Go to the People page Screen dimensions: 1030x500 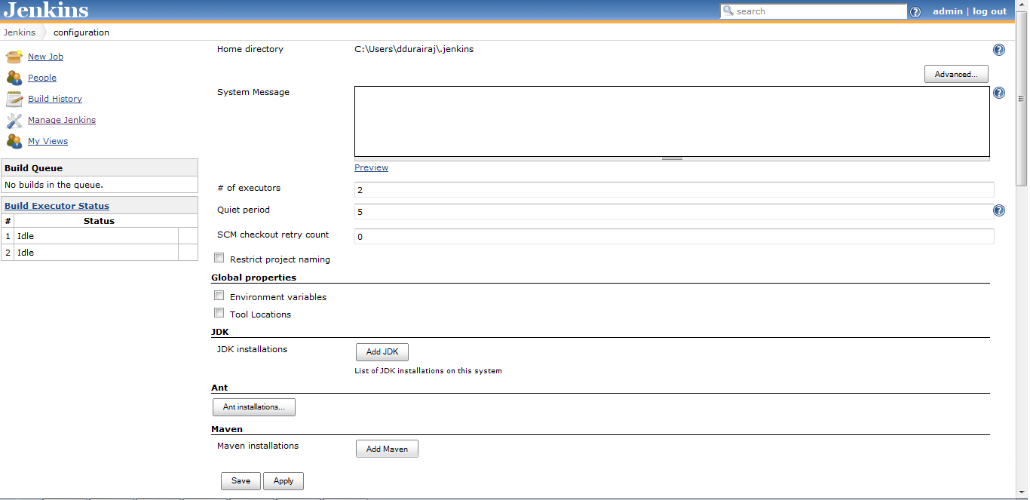42,78
